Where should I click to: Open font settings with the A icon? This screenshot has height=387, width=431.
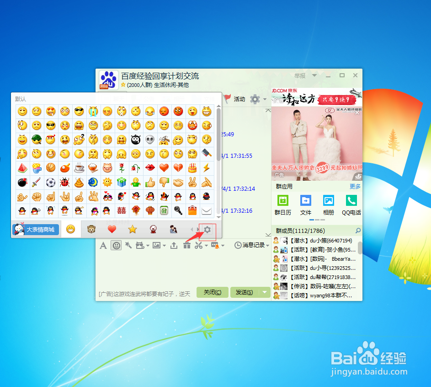click(x=103, y=245)
